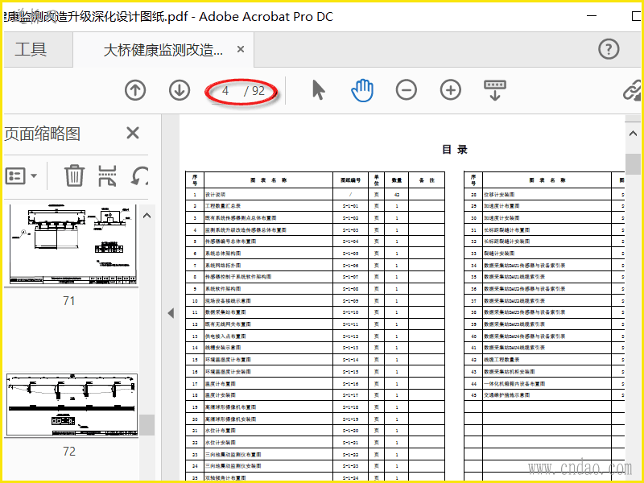Zoom out with the minus icon
The image size is (644, 483).
407,90
